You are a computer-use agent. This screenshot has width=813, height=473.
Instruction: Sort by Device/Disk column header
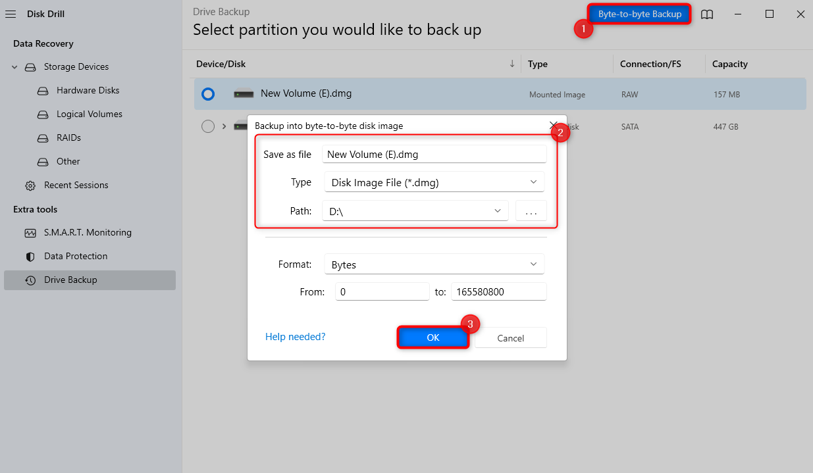tap(221, 64)
